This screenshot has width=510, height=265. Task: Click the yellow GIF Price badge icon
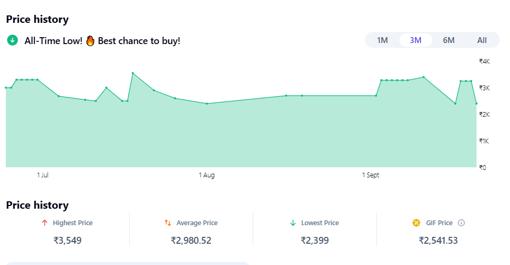[x=416, y=223]
